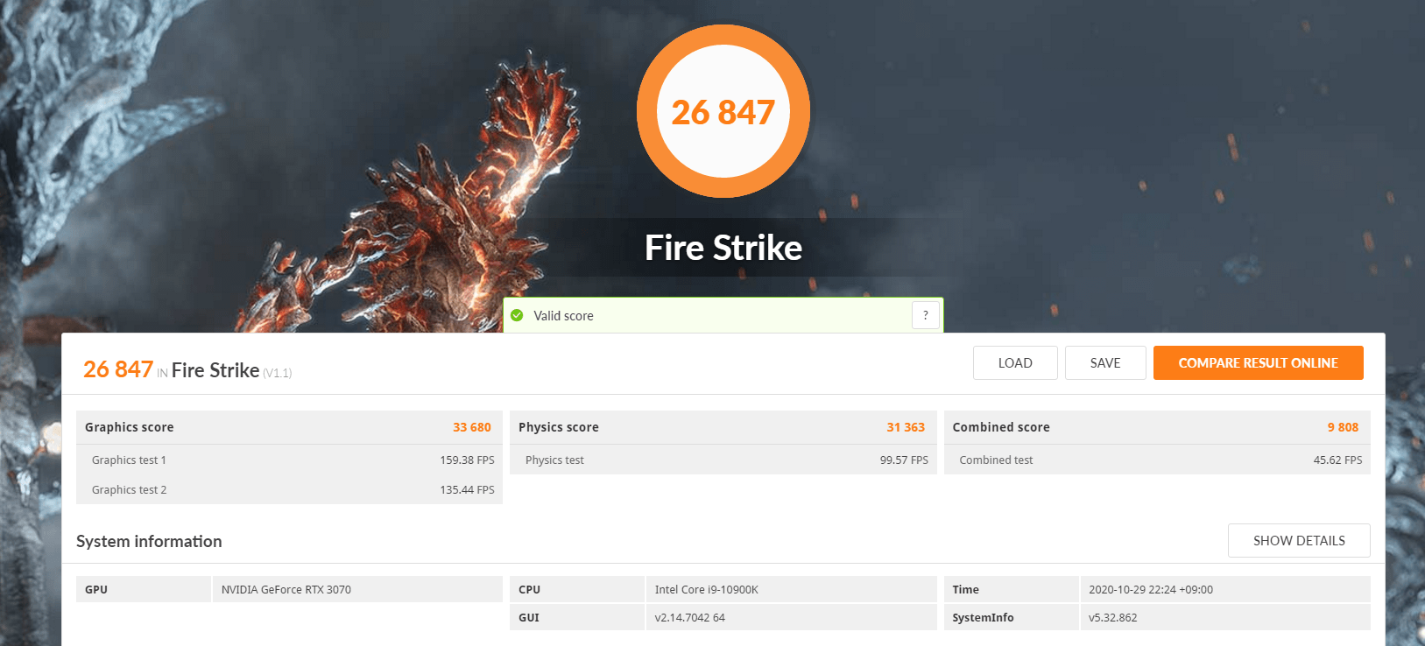Viewport: 1425px width, 646px height.
Task: Click the (V1.1) version text
Action: [277, 373]
